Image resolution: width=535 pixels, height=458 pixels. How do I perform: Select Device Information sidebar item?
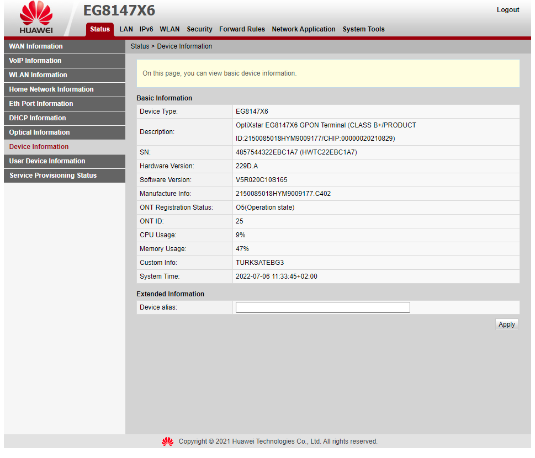coord(65,147)
